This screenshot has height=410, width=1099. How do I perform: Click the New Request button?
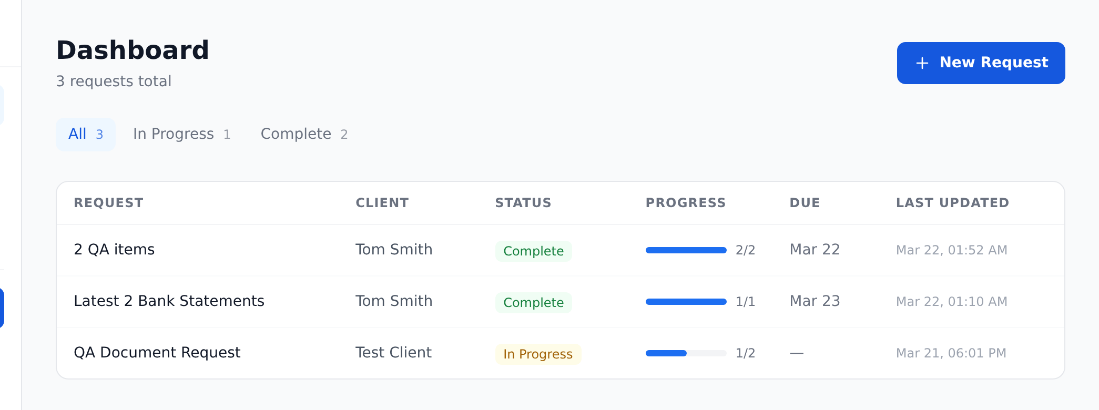tap(981, 63)
